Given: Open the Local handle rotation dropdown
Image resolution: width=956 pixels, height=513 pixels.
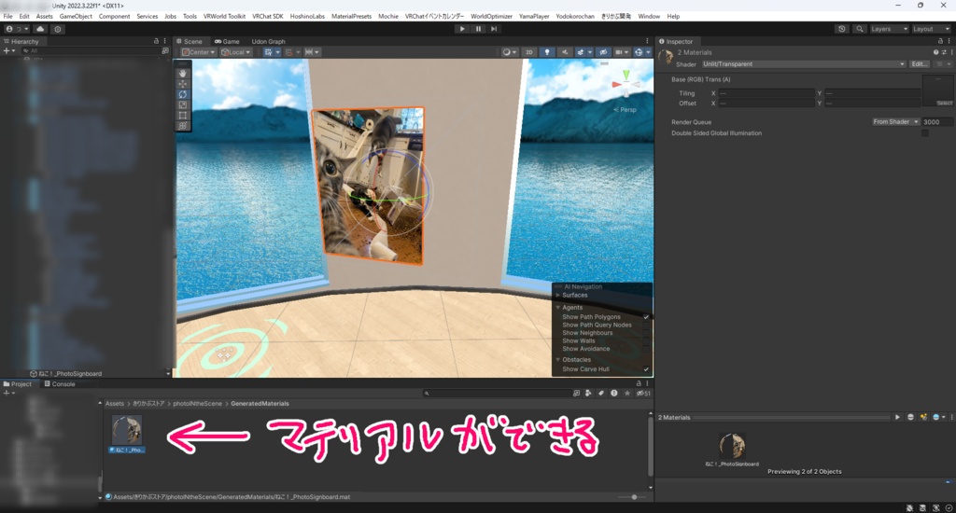Looking at the screenshot, I should pyautogui.click(x=235, y=52).
